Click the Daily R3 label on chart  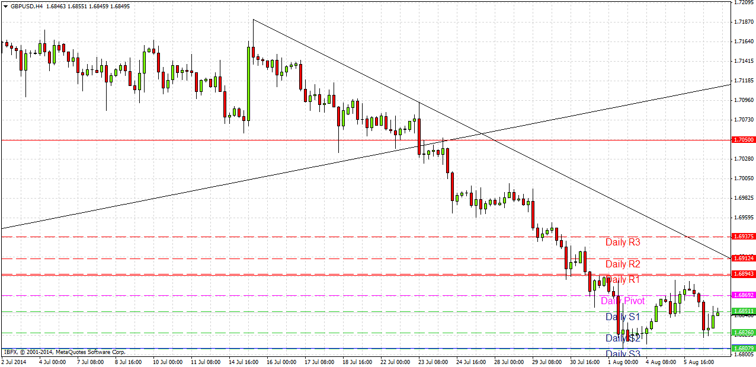(x=623, y=242)
